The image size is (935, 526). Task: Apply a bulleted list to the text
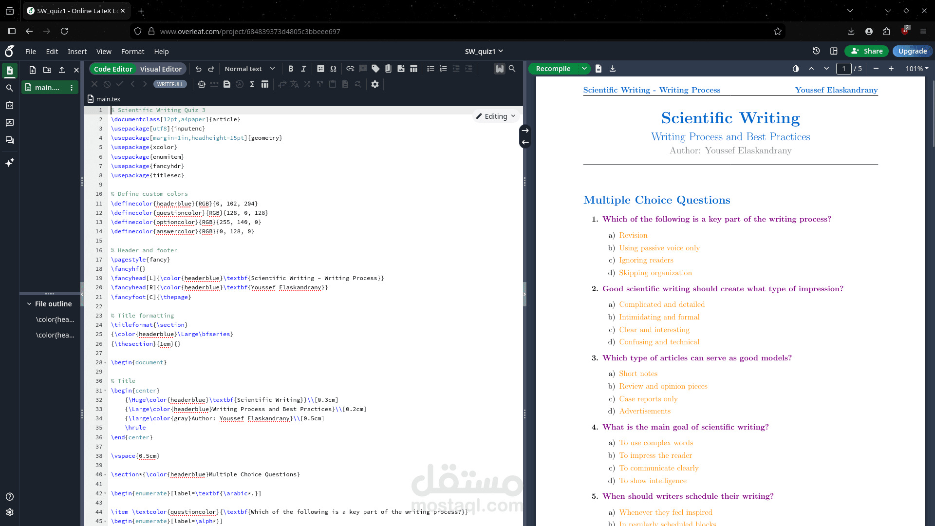(x=430, y=69)
